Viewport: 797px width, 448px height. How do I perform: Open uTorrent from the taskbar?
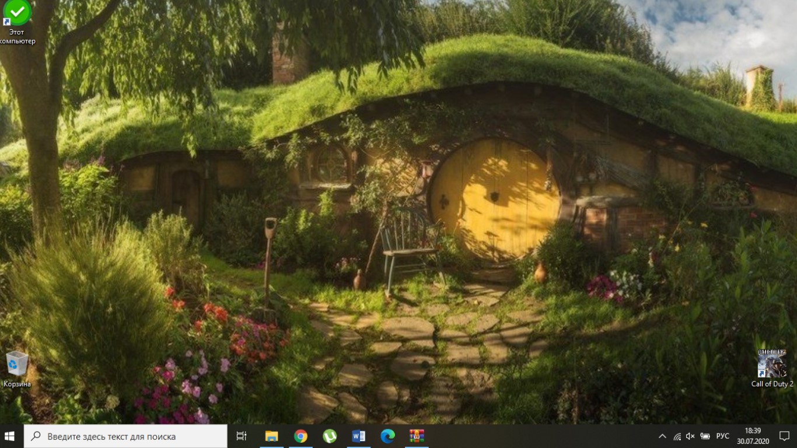330,436
